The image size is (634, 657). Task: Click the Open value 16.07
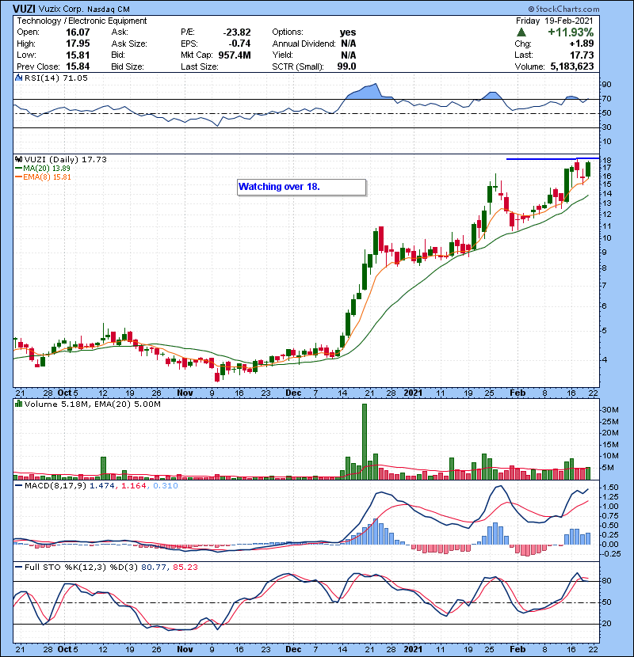coord(78,32)
